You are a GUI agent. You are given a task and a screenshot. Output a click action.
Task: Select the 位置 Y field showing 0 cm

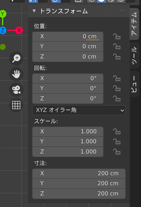[x=68, y=47]
